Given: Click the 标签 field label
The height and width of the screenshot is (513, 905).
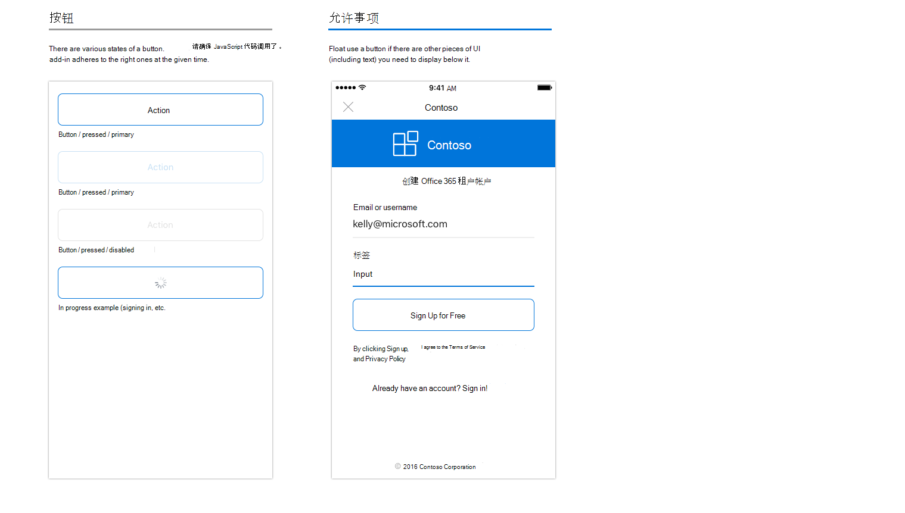Looking at the screenshot, I should tap(362, 255).
